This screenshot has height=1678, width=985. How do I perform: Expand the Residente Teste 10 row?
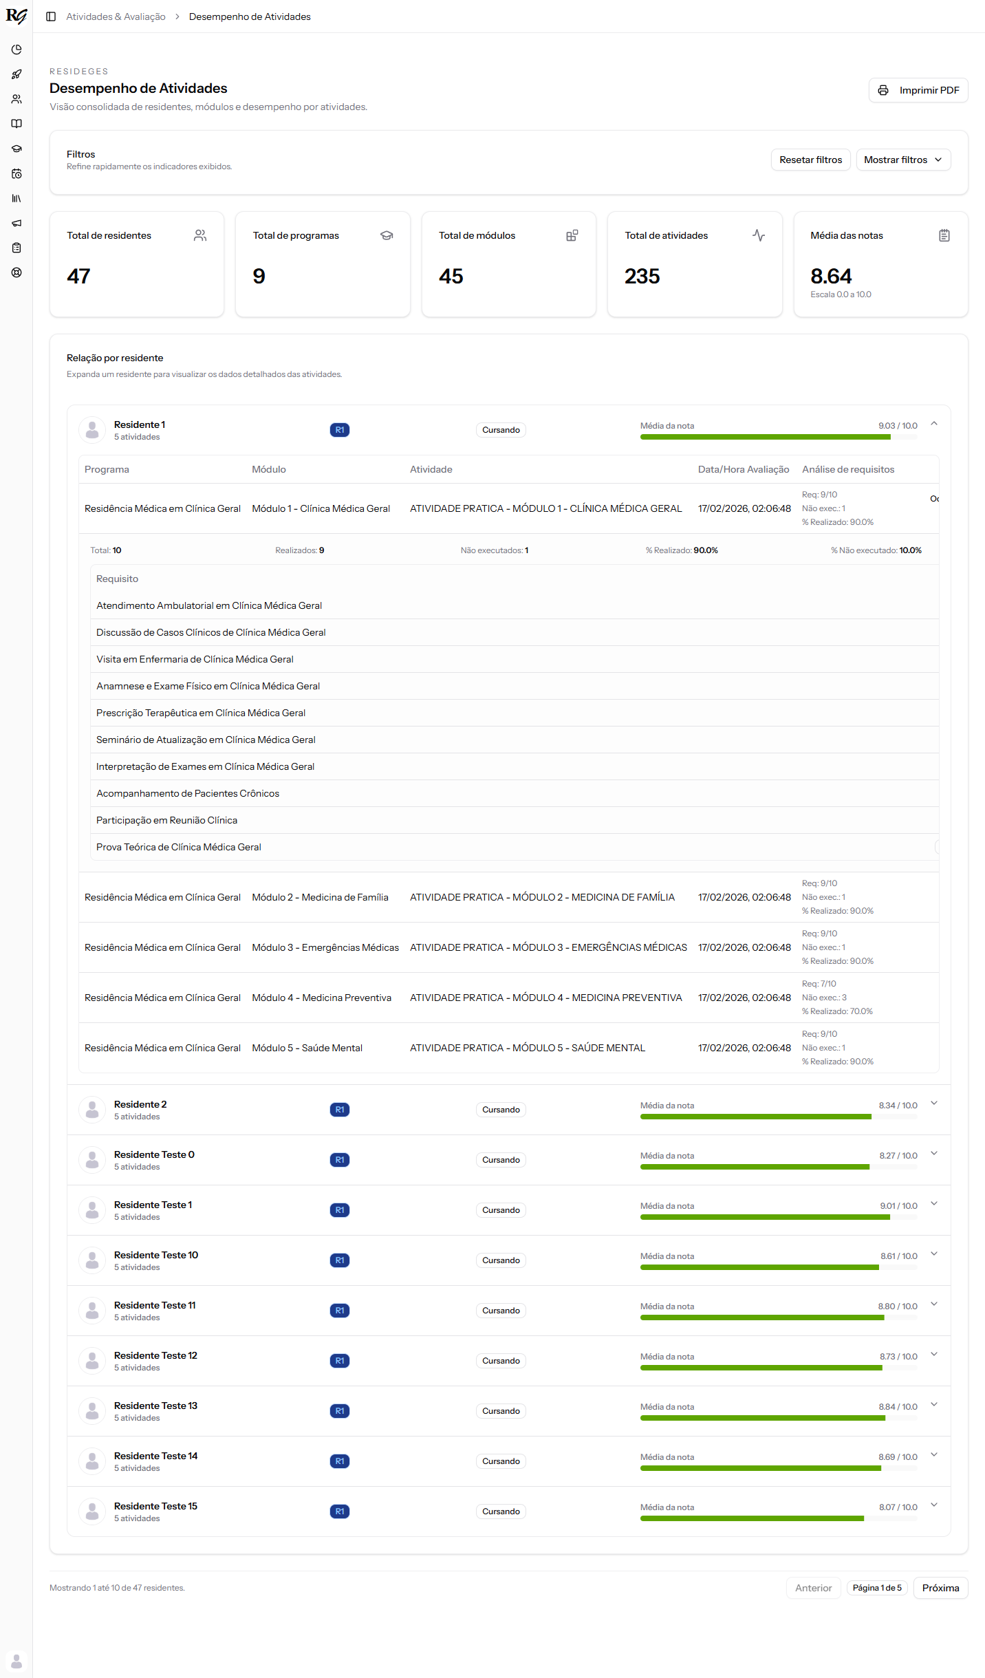(x=933, y=1254)
